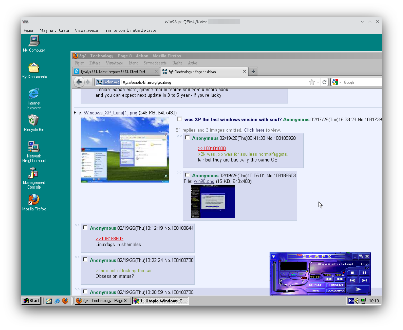Select checkbox for post No.108188644
The image size is (403, 330).
click(85, 227)
